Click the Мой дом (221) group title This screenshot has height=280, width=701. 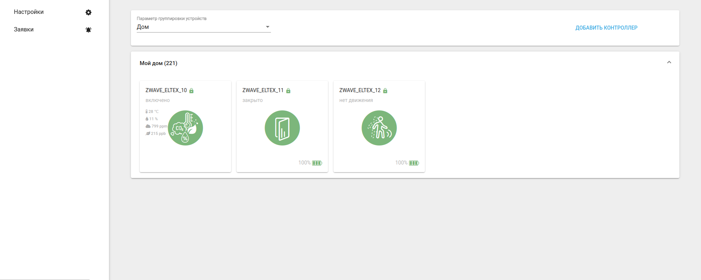[x=158, y=63]
